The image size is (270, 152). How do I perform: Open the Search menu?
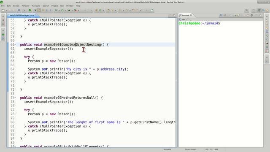tap(46, 6)
